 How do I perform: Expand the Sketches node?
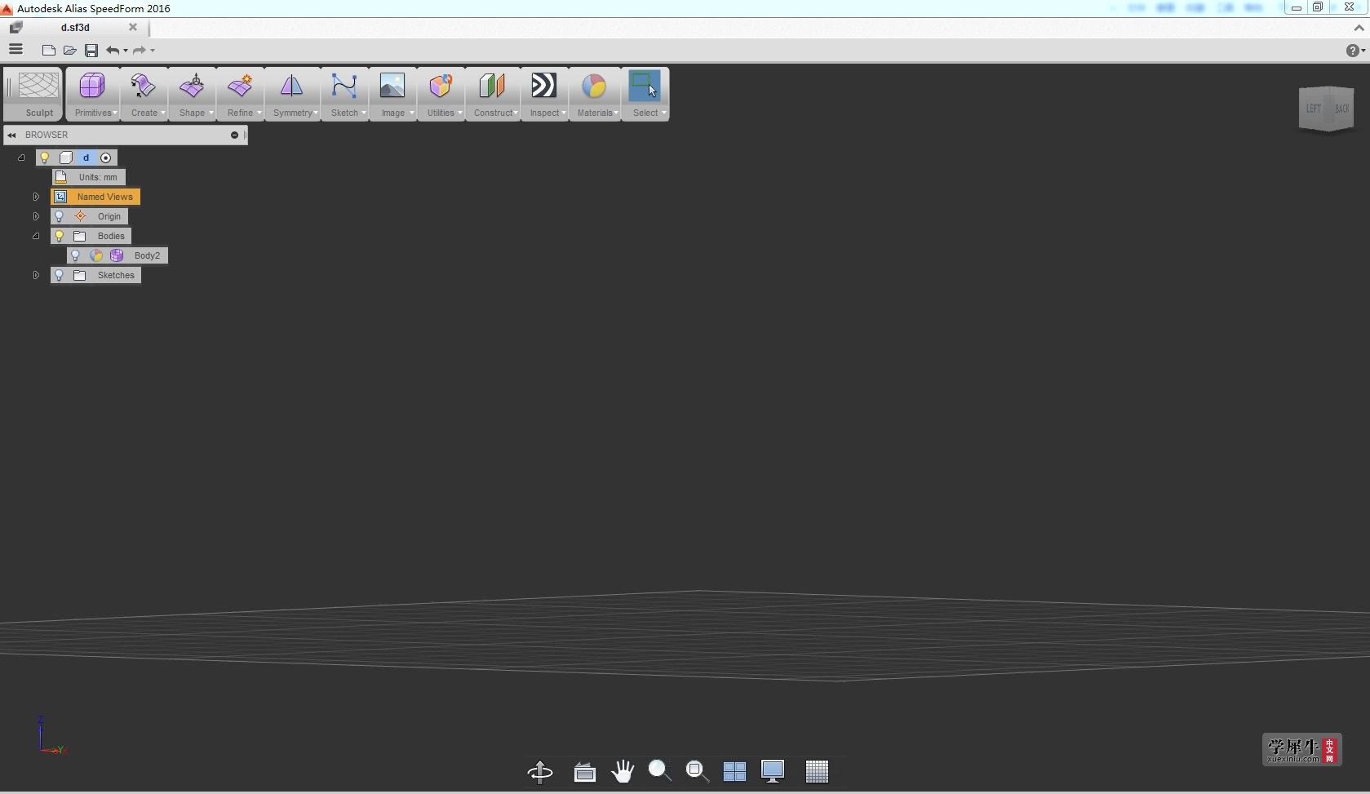36,275
